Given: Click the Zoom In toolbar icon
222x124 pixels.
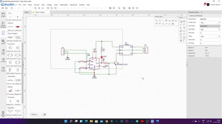Looking at the screenshot, I should click(48, 8).
